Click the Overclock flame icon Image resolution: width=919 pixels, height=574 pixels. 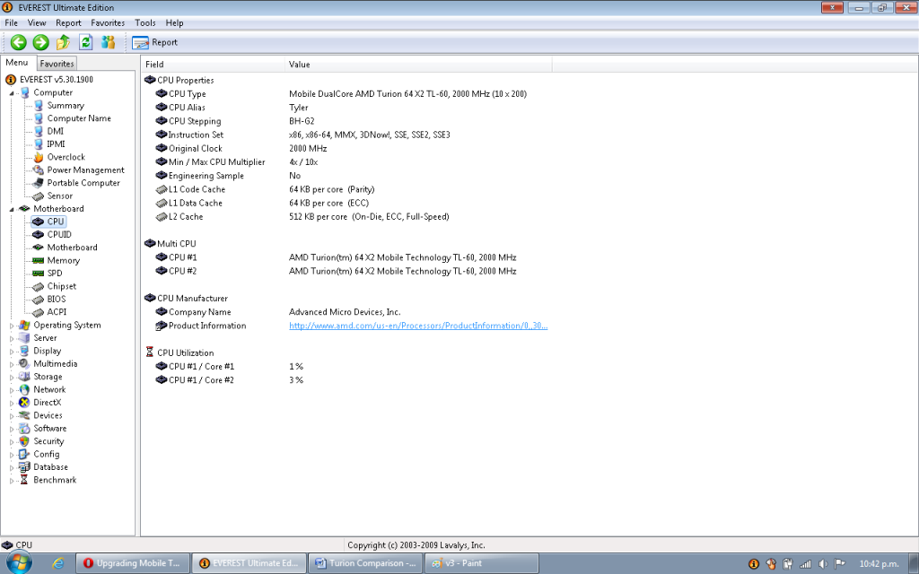[38, 157]
